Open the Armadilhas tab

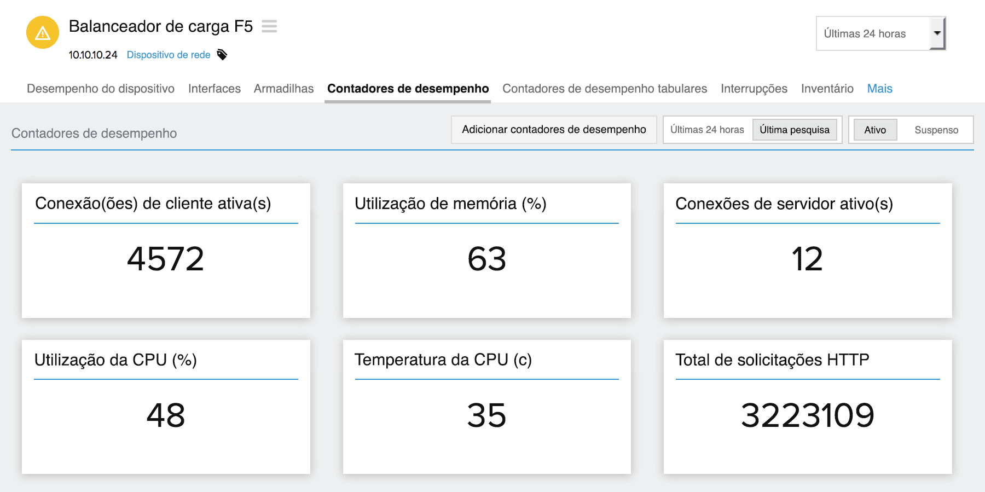click(283, 88)
